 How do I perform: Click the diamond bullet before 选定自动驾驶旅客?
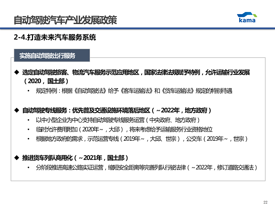click(x=16, y=72)
